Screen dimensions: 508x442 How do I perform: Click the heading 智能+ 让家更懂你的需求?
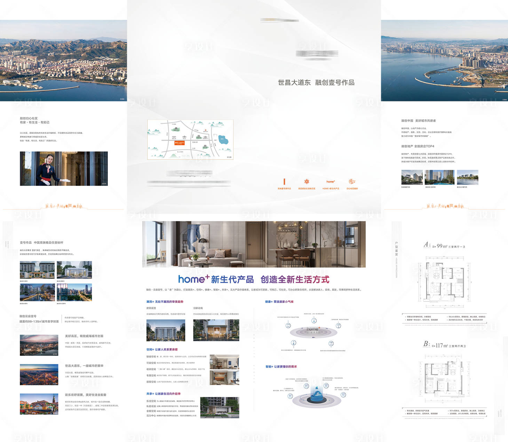[x=281, y=367]
